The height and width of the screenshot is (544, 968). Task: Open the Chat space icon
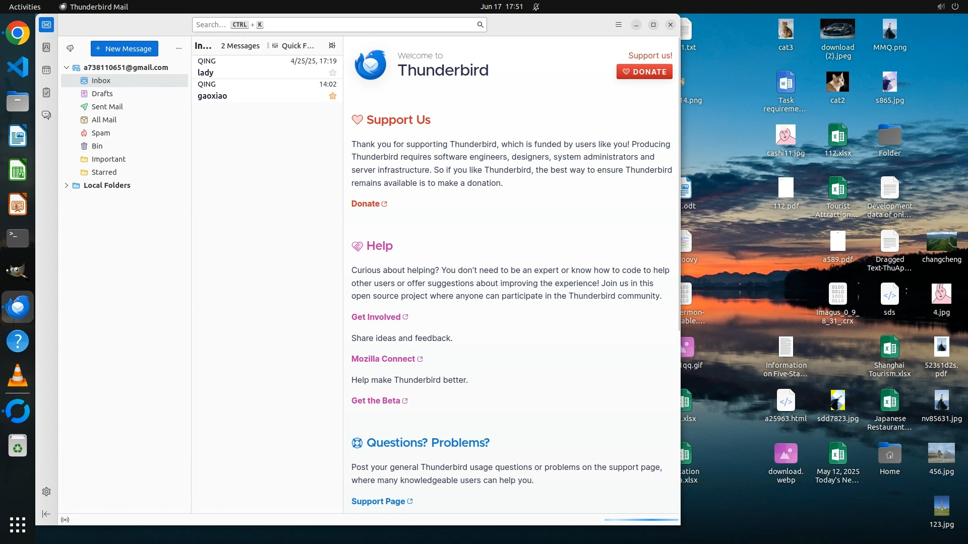[46, 115]
